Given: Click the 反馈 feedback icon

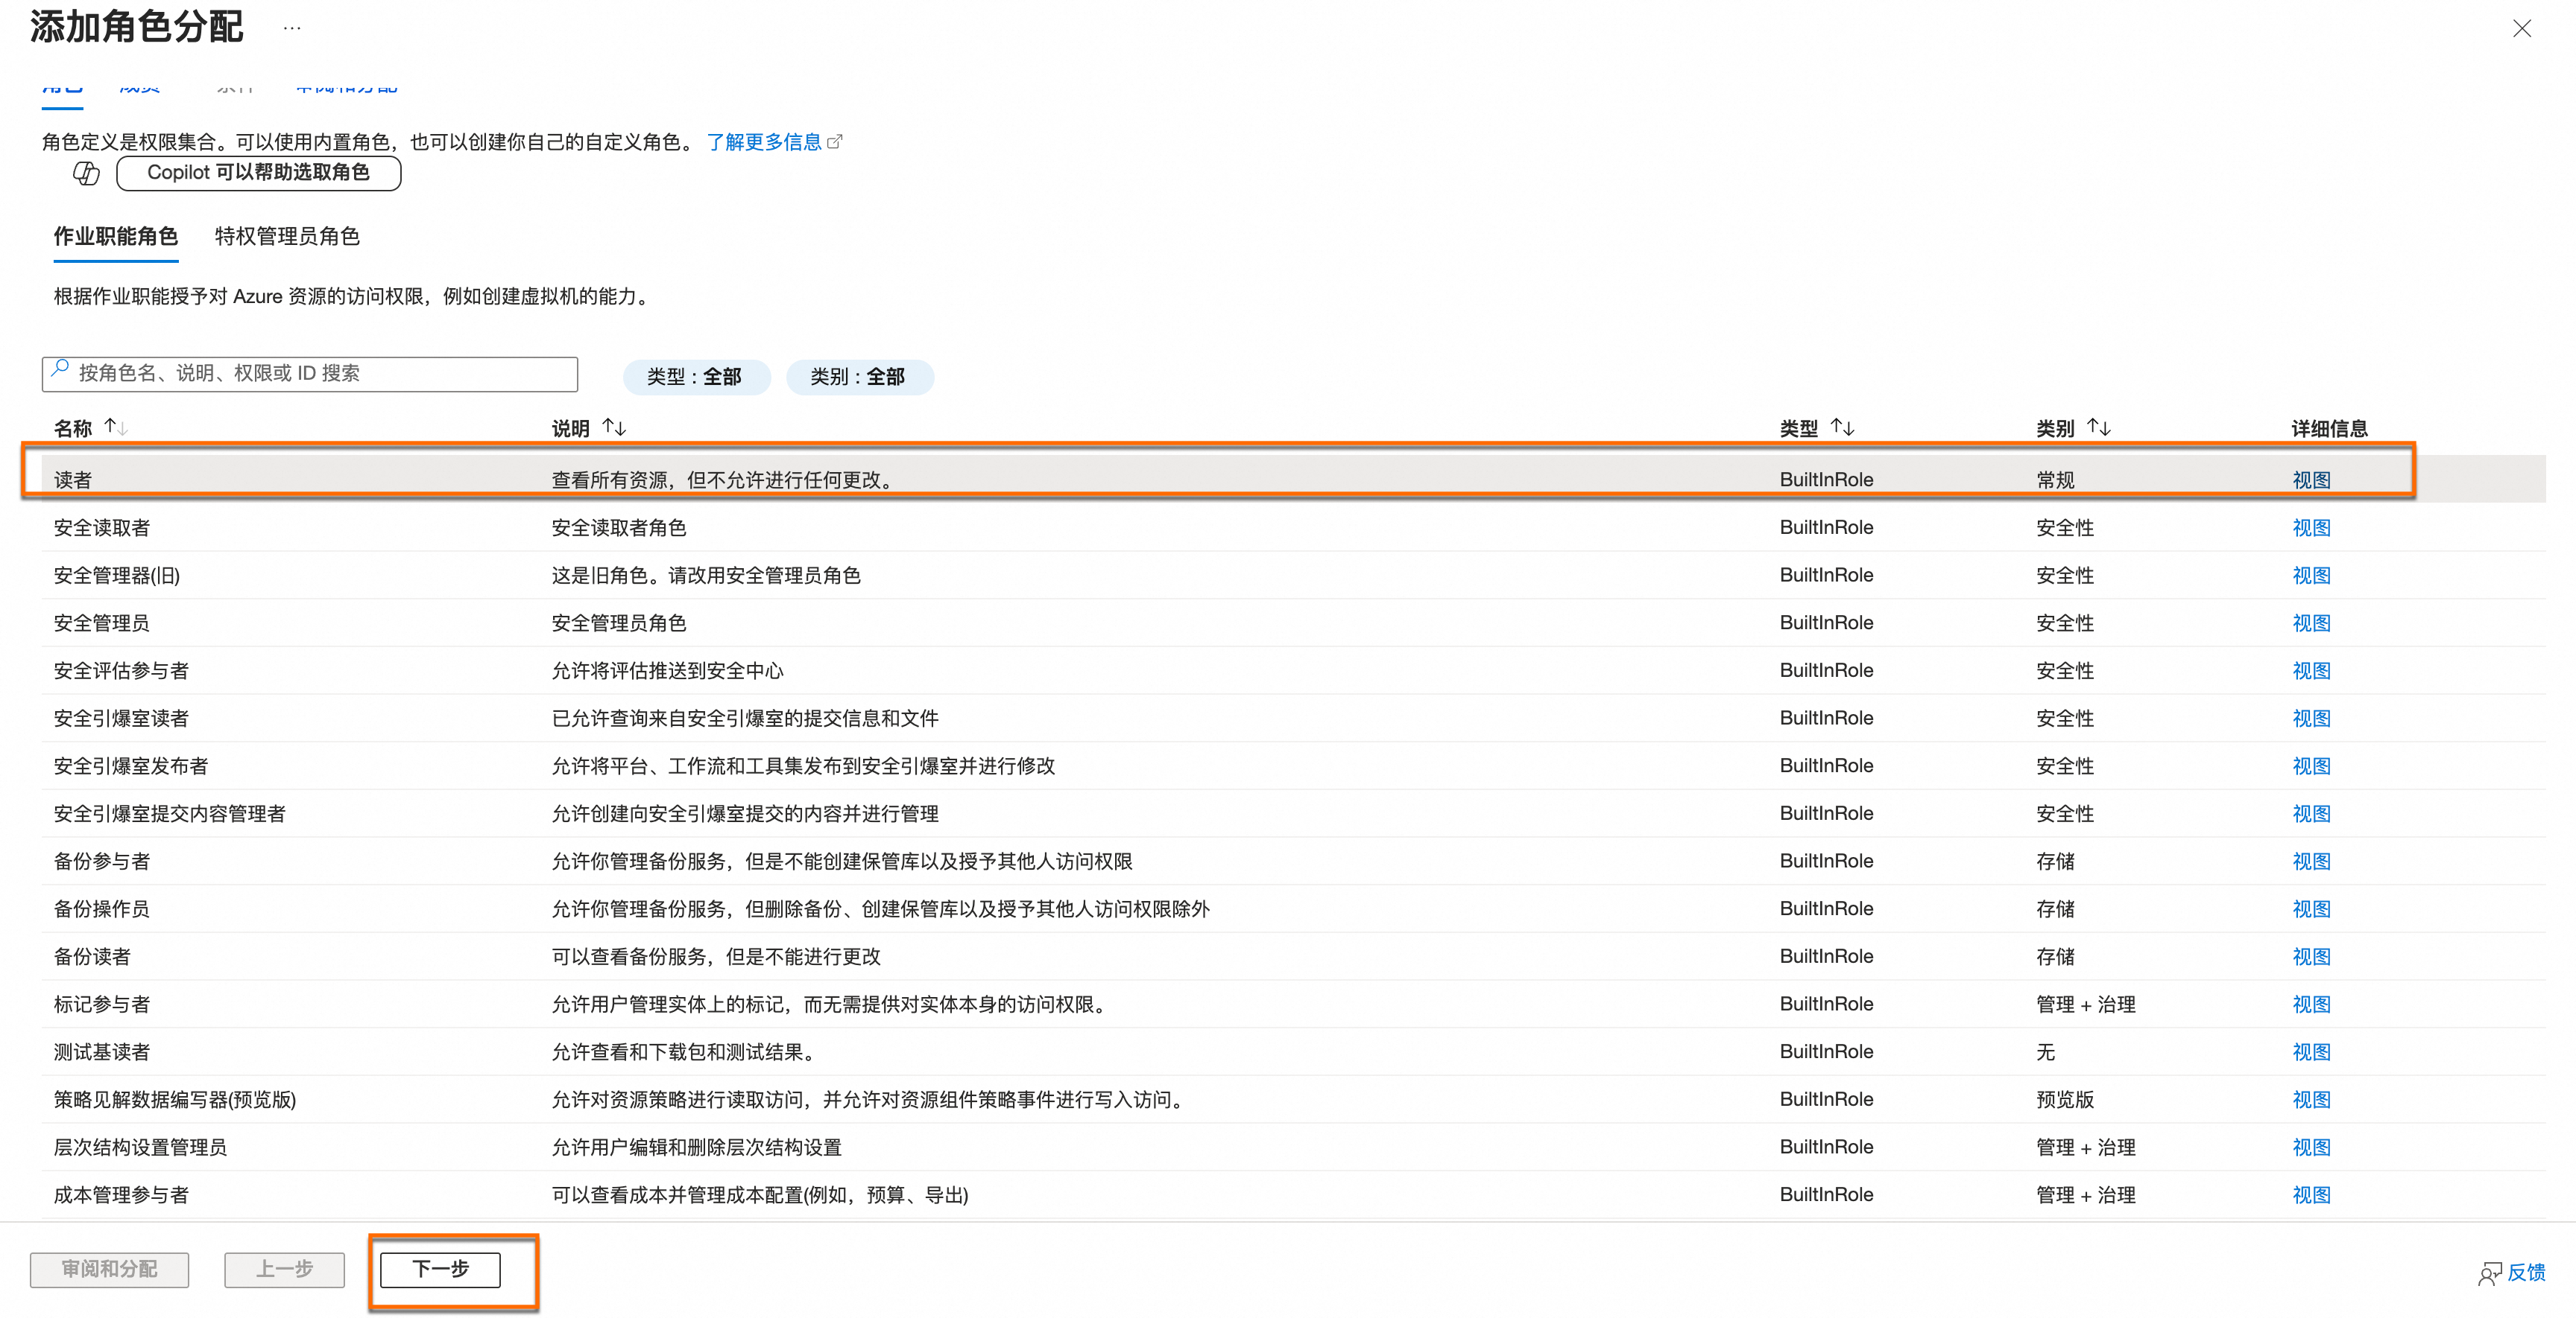Looking at the screenshot, I should (x=2490, y=1272).
